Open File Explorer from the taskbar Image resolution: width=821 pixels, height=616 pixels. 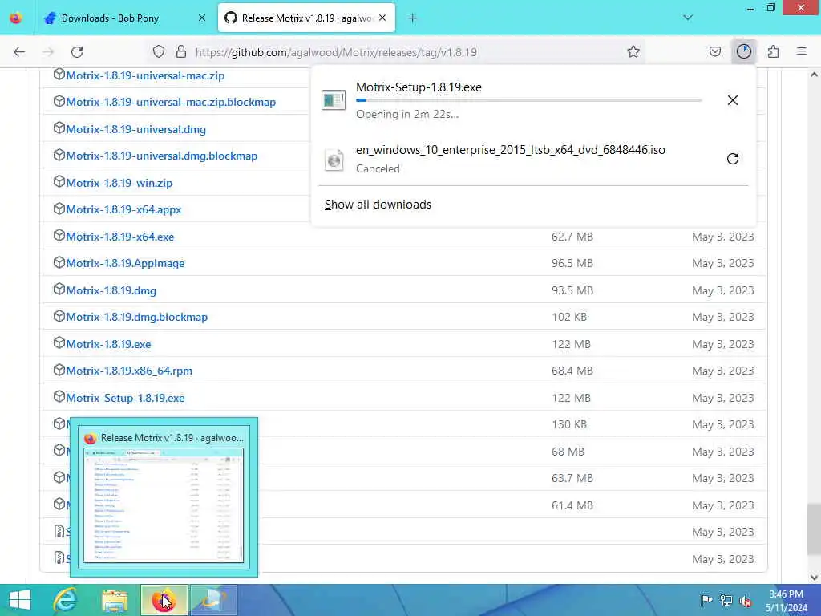115,600
